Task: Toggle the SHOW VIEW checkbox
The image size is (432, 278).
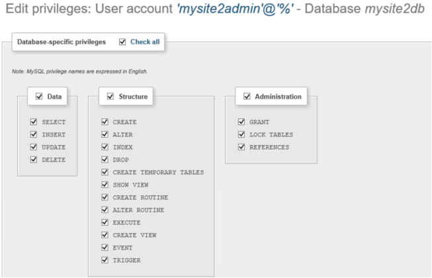Action: pyautogui.click(x=105, y=185)
